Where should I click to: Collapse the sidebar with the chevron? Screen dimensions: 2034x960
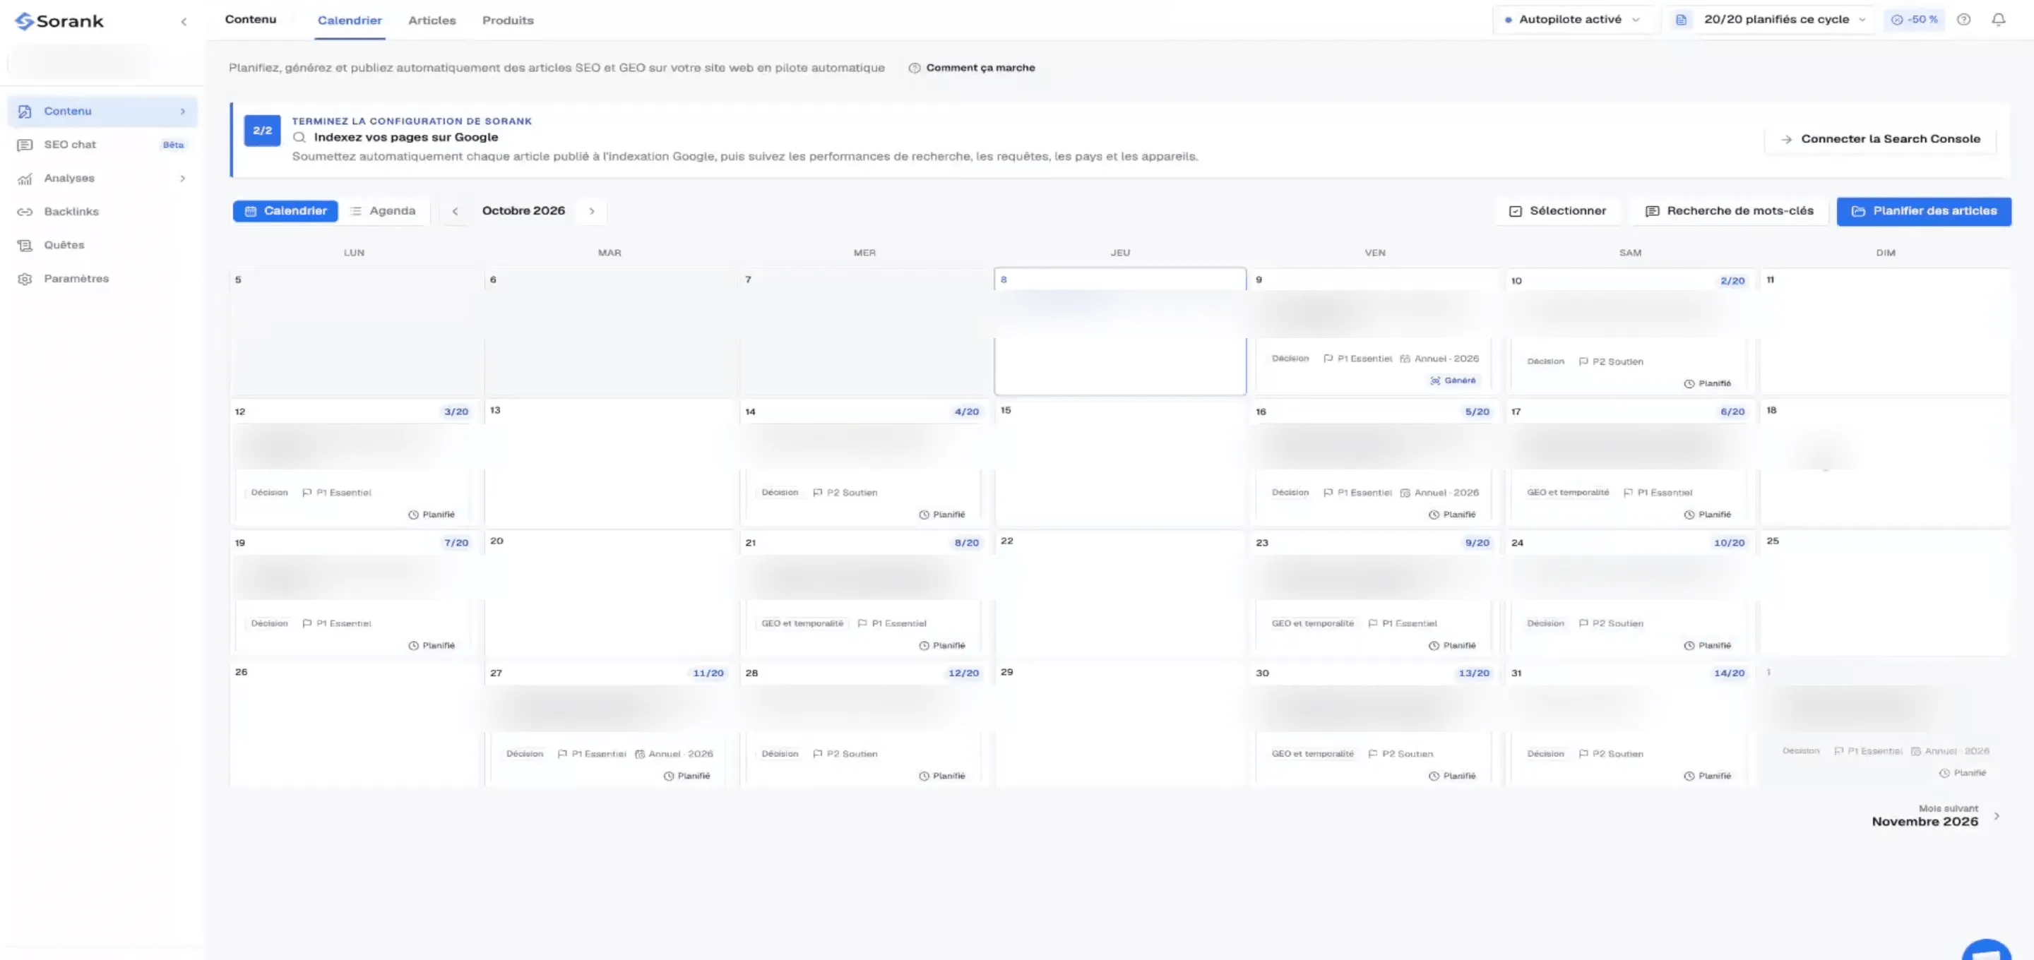pyautogui.click(x=184, y=21)
